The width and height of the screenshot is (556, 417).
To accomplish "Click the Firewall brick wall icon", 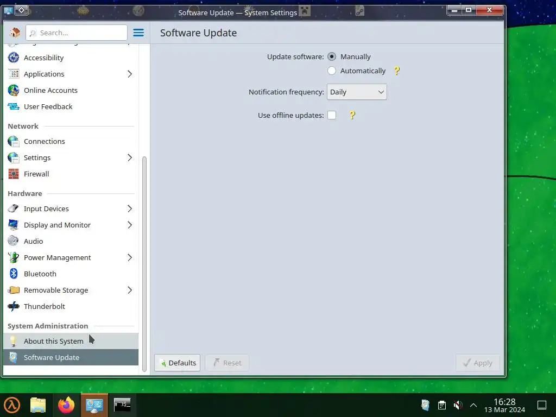I will [x=14, y=174].
